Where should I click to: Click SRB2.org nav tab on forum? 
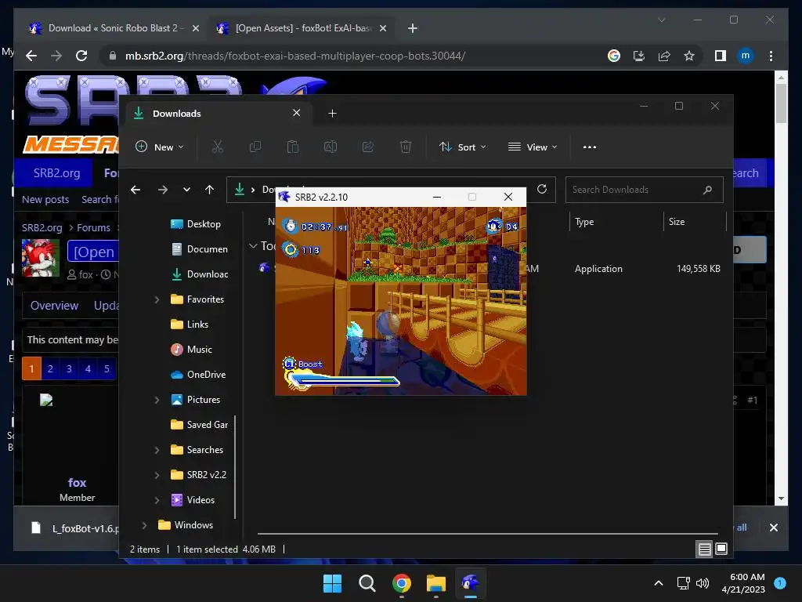[x=56, y=173]
